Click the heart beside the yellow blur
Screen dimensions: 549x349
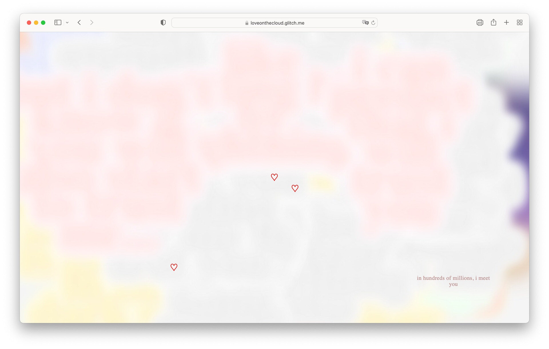tap(295, 188)
